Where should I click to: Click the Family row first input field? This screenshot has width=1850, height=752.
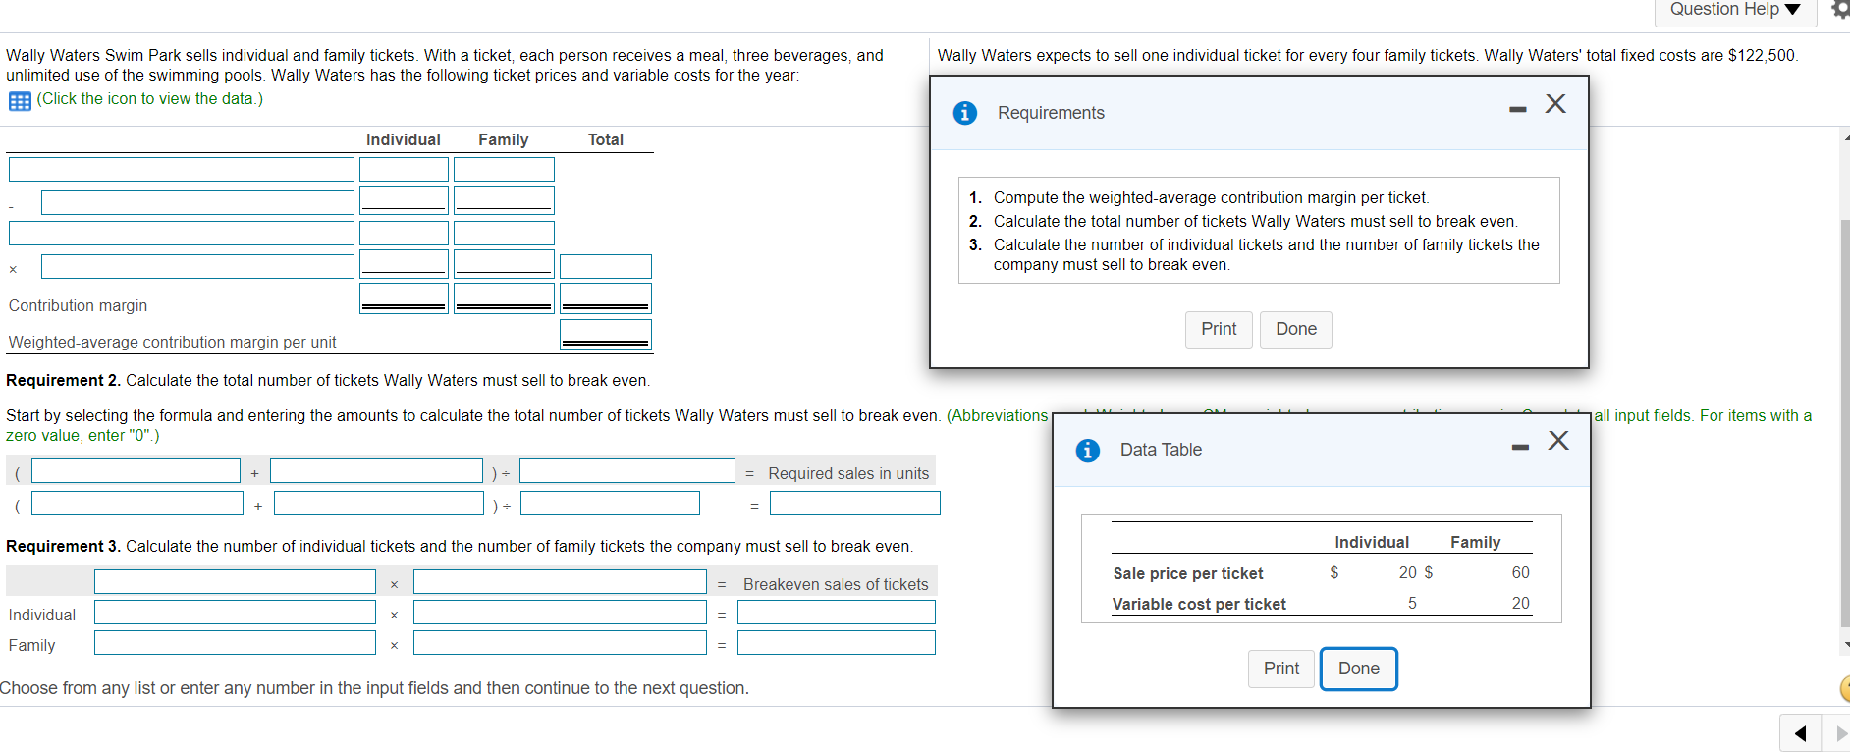pyautogui.click(x=235, y=643)
